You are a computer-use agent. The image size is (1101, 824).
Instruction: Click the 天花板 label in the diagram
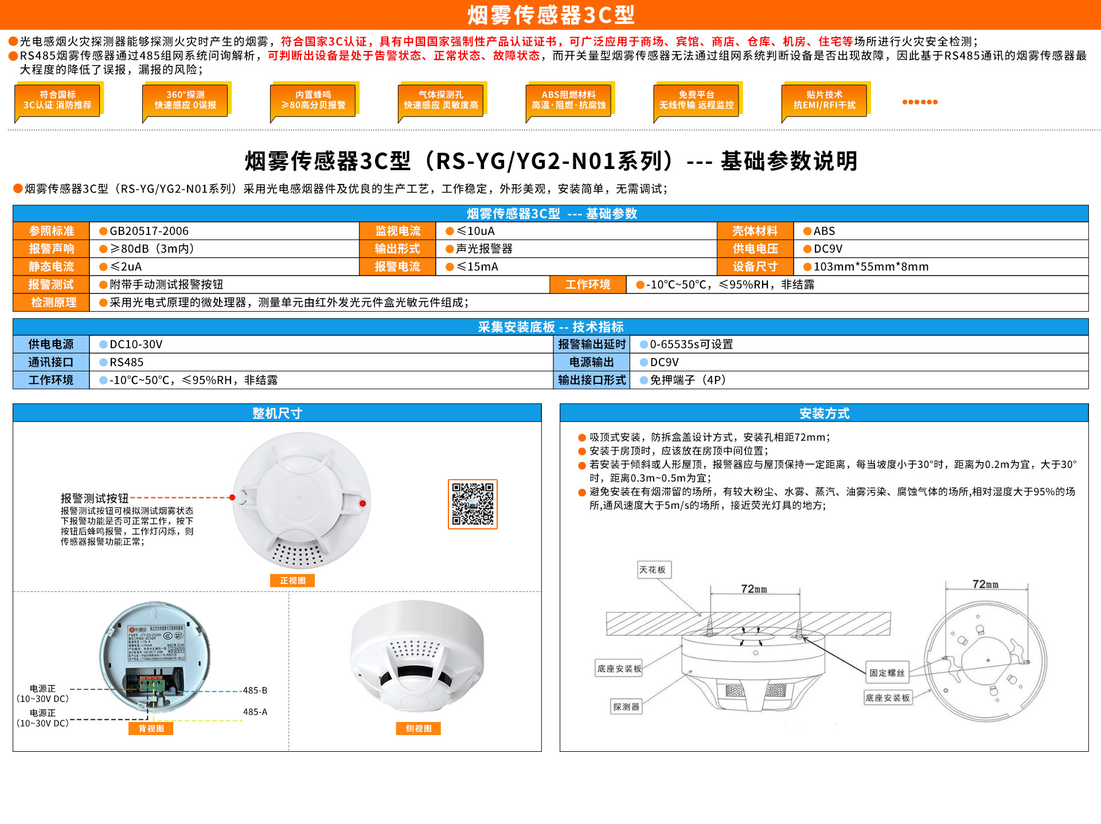pos(653,570)
